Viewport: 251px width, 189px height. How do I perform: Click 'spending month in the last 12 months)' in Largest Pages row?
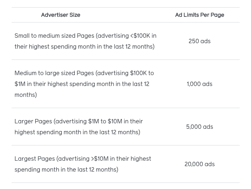pyautogui.click(x=66, y=170)
